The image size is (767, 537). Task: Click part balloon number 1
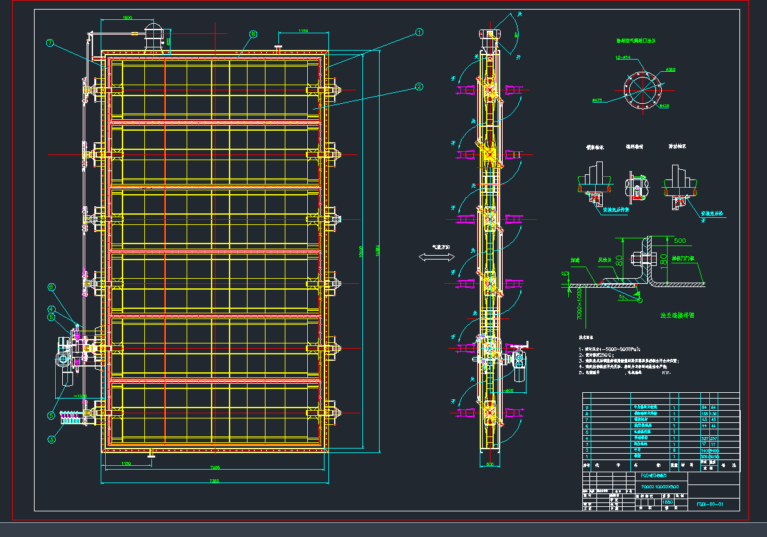(x=419, y=31)
